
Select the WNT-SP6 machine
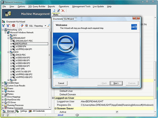[x=20, y=69]
